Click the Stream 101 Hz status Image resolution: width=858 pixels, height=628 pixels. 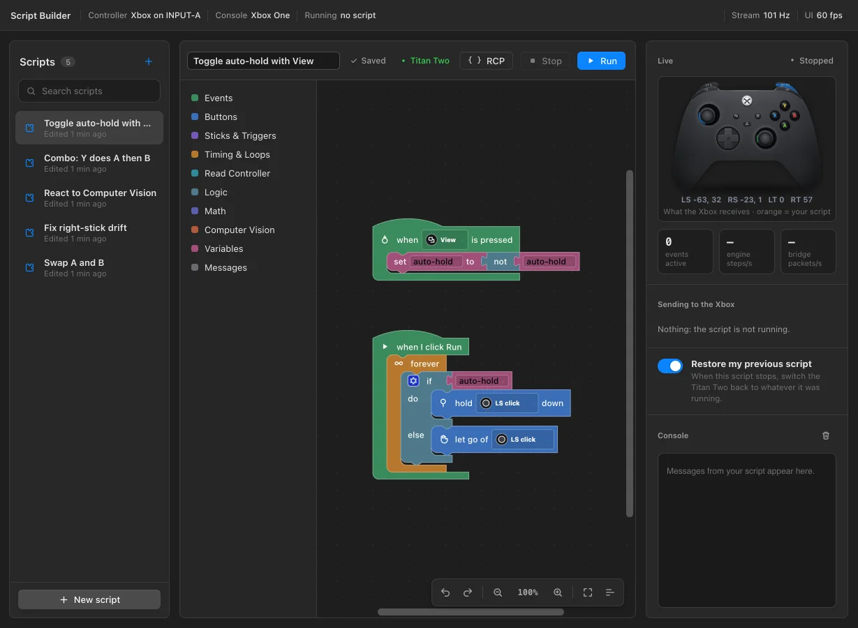(x=760, y=15)
